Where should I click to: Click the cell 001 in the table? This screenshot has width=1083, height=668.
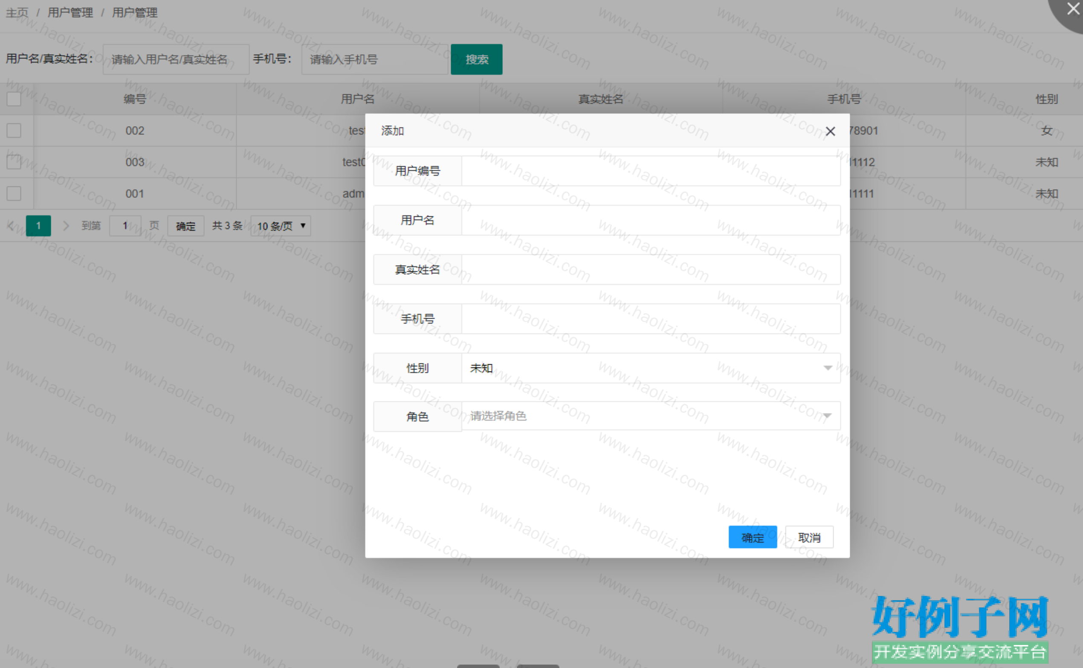(135, 193)
